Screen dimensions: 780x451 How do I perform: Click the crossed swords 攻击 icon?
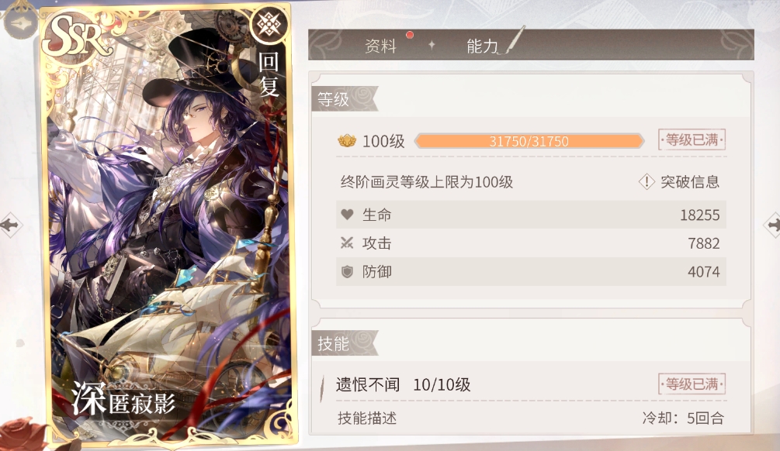[x=347, y=243]
